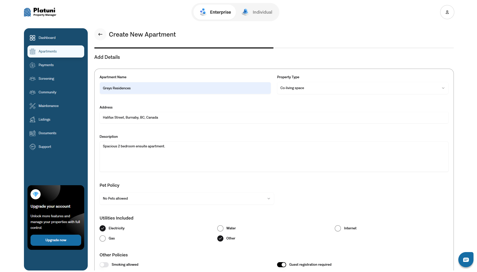Open the user profile icon
477x272 pixels.
(x=447, y=12)
